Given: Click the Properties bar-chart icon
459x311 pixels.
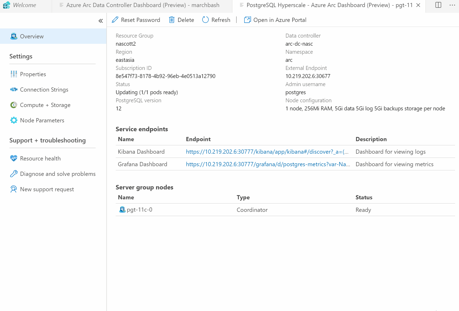Looking at the screenshot, I should click(x=14, y=74).
